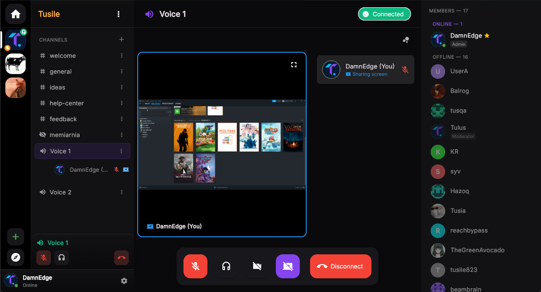Viewport: 541px width, 292px height.
Task: Toggle deafen headphones in call controls
Action: [x=226, y=266]
